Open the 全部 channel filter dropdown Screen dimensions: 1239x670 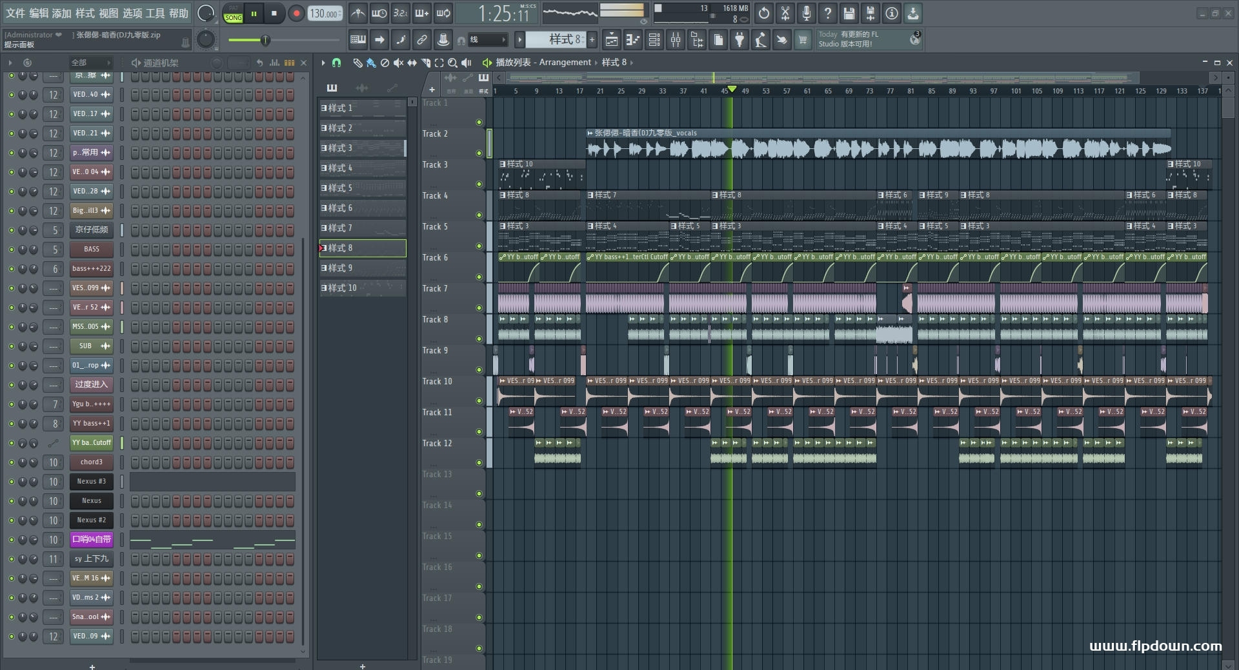(91, 63)
